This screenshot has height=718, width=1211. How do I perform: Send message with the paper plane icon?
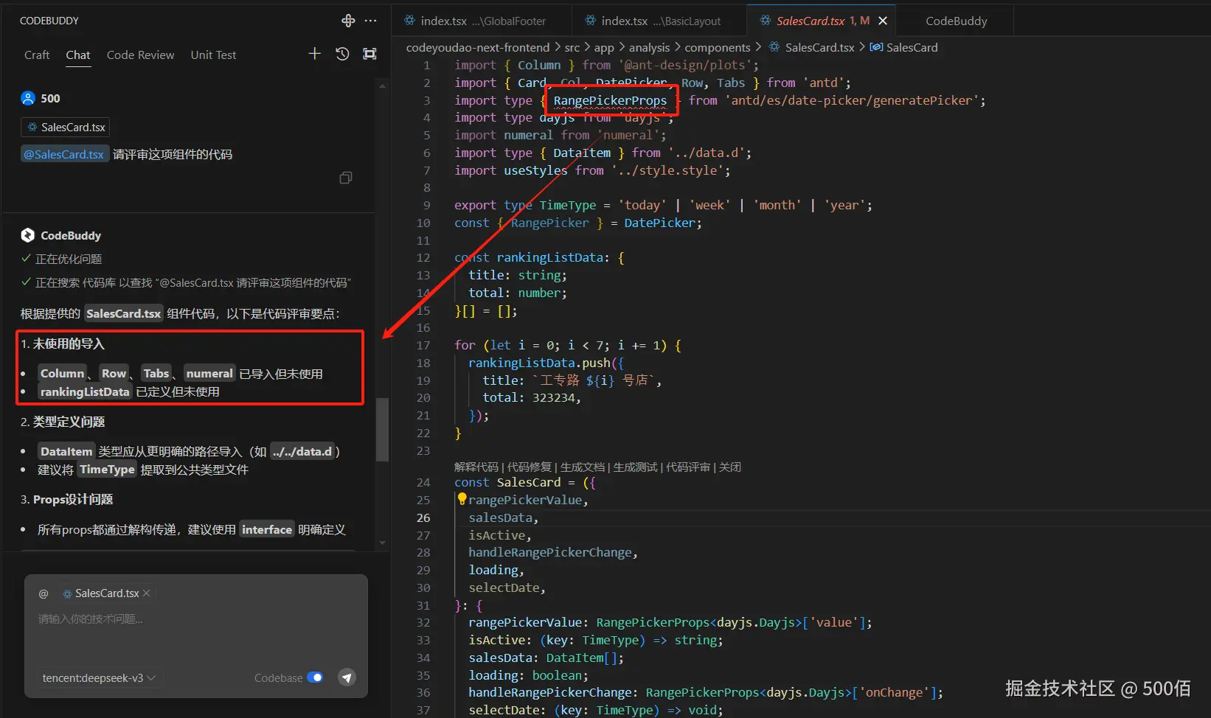click(x=347, y=677)
